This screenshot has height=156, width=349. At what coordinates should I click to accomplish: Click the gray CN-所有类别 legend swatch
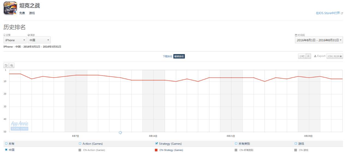pos(236,150)
